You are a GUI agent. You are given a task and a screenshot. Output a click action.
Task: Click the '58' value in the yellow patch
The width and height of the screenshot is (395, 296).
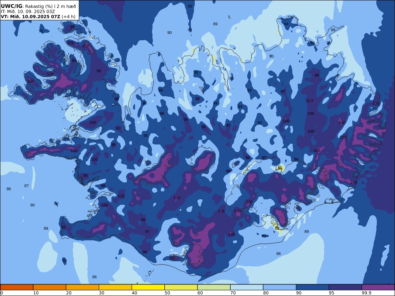277,228
